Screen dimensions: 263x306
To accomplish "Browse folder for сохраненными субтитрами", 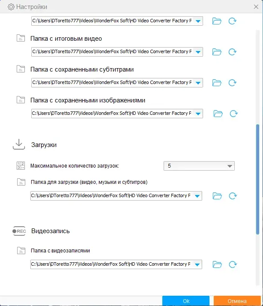I will (217, 83).
